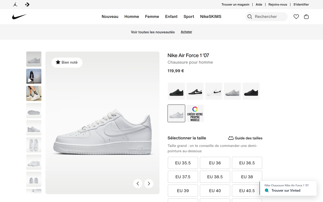
Task: Select size EU 38.5
Action: click(215, 177)
